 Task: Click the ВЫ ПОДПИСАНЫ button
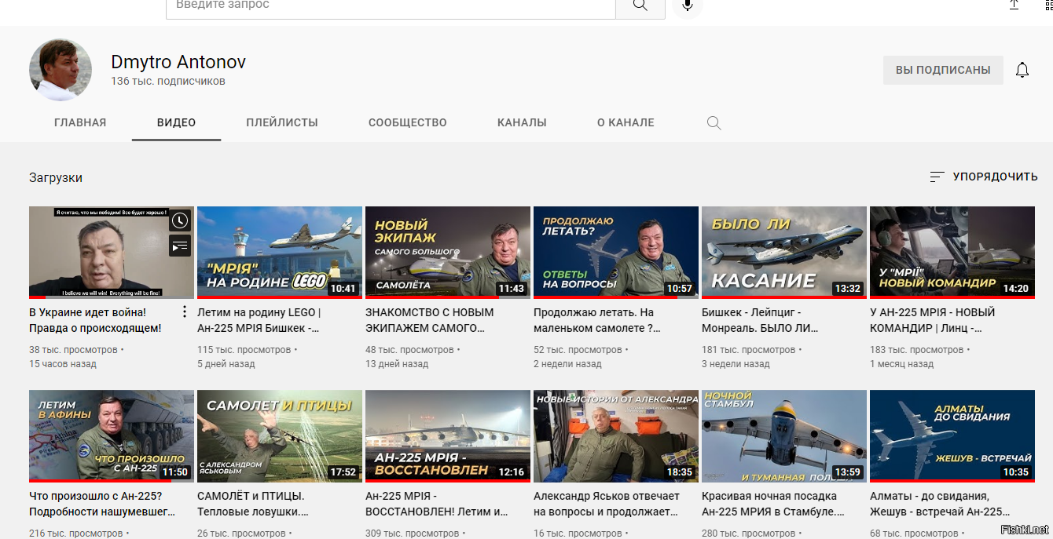click(x=943, y=70)
